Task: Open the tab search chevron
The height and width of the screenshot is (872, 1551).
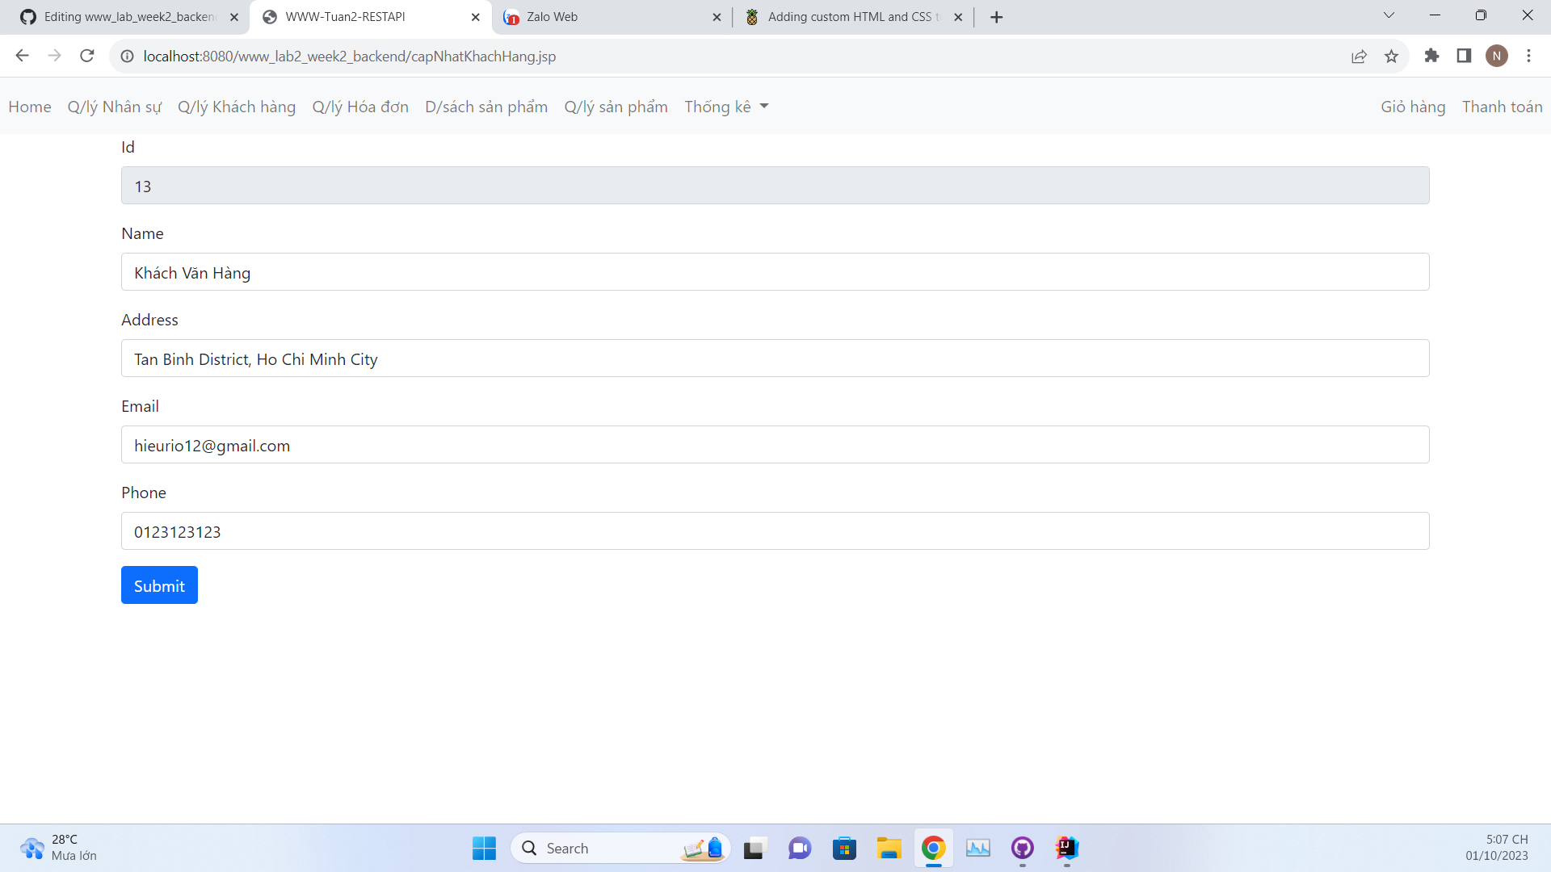Action: [1389, 15]
